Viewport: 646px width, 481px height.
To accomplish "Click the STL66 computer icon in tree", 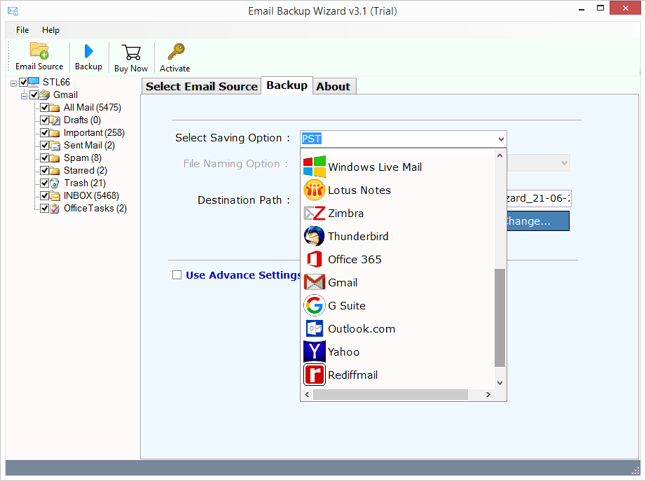I will pyautogui.click(x=34, y=82).
